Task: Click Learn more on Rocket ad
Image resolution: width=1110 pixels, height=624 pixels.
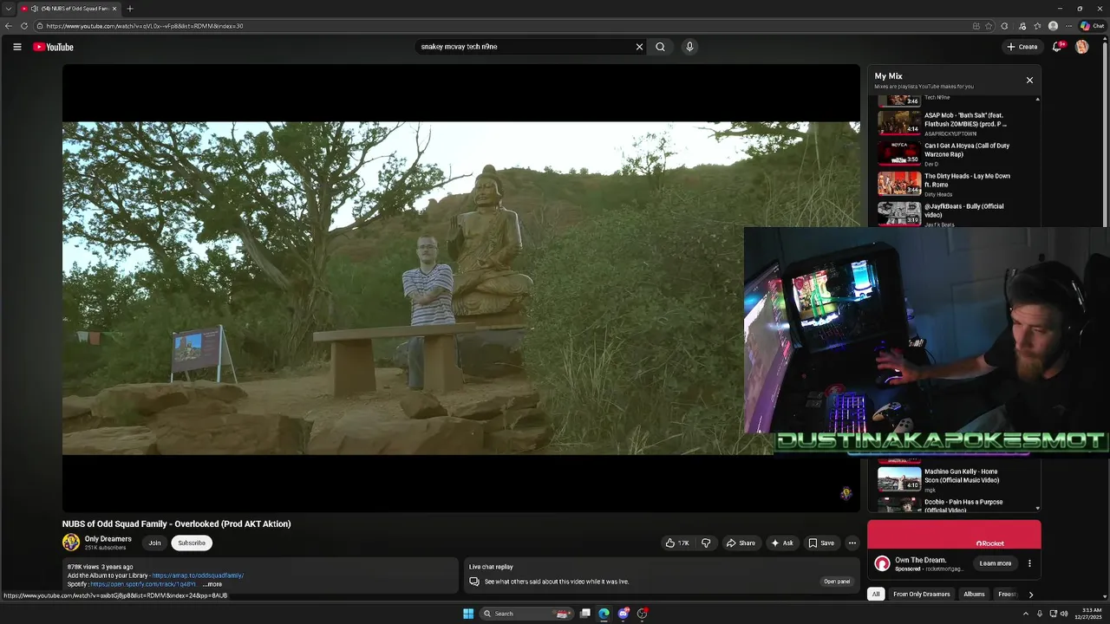Action: click(995, 563)
